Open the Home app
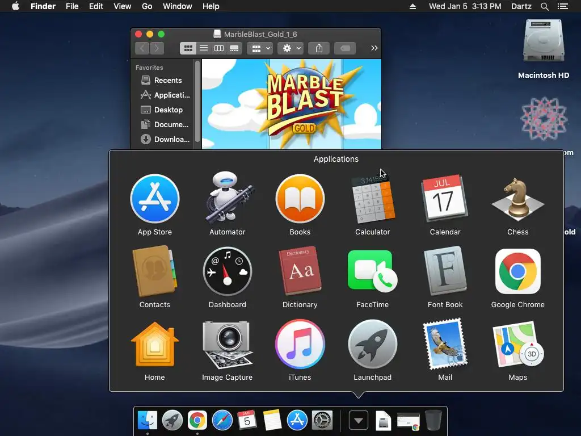 (155, 345)
